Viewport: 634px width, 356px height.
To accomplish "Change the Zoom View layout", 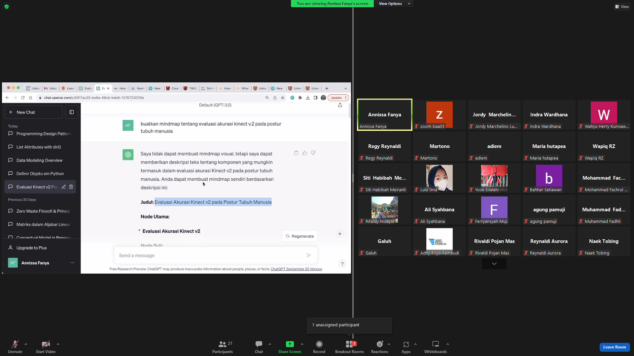I will 622,7.
